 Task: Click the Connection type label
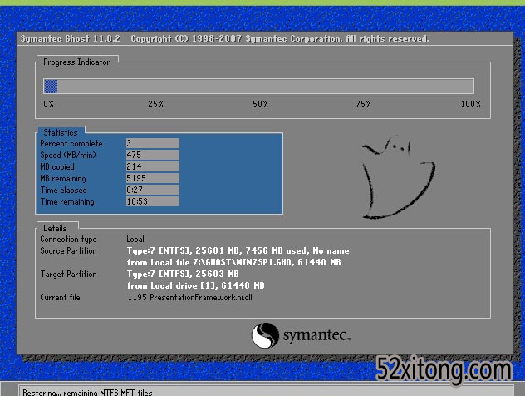[68, 239]
